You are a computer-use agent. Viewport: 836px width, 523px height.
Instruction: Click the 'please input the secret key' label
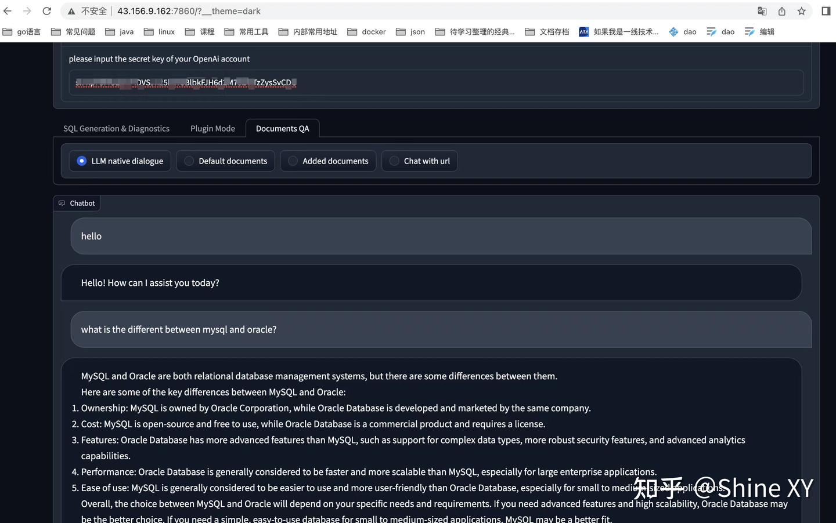159,59
